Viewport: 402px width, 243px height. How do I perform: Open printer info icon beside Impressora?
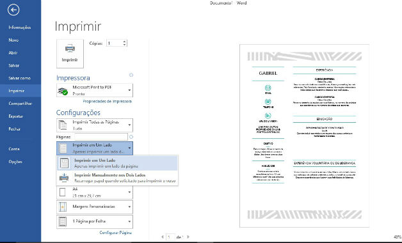pyautogui.click(x=131, y=75)
